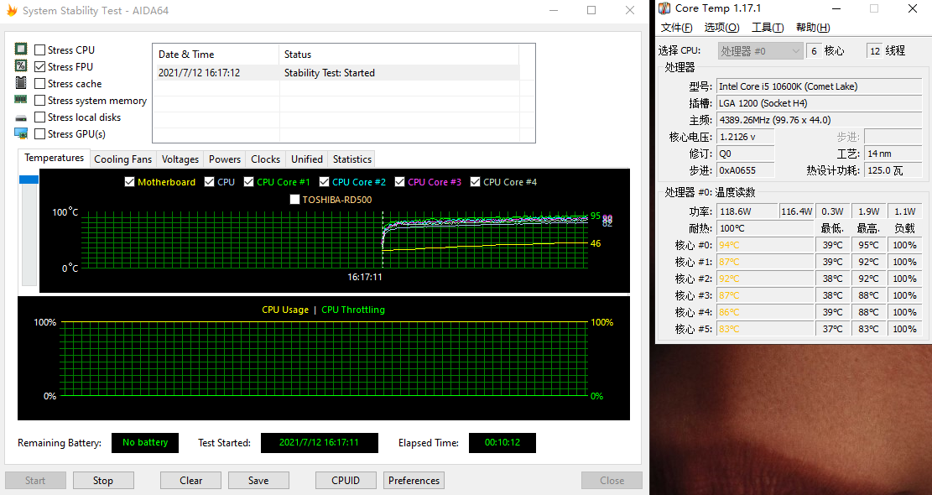
Task: Click the Status column header
Action: [x=398, y=54]
